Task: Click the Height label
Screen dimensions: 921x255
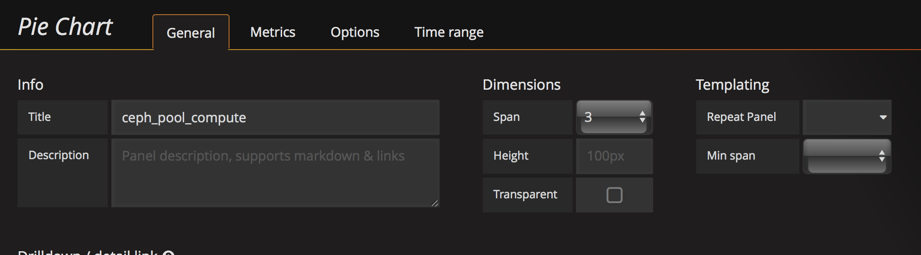Action: click(511, 156)
